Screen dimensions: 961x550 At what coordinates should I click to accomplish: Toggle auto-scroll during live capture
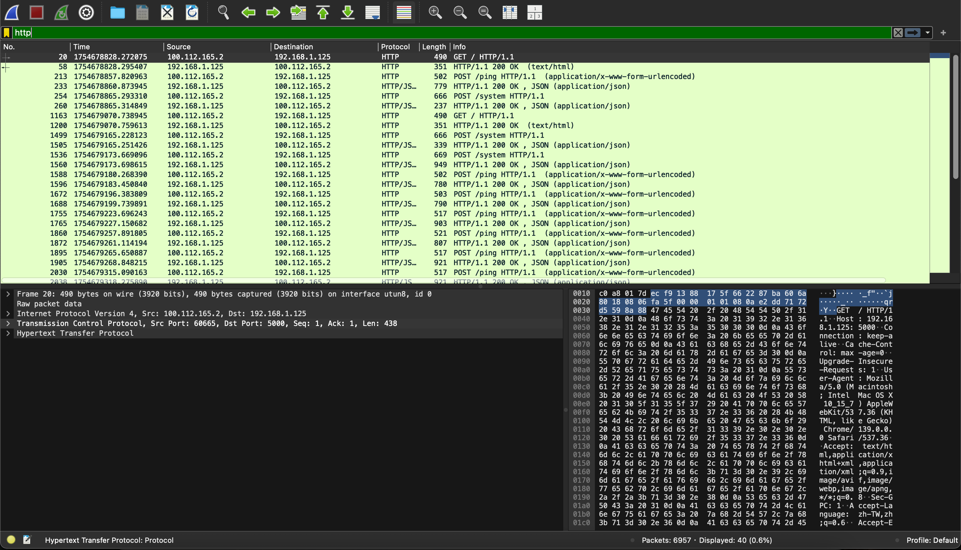coord(372,12)
